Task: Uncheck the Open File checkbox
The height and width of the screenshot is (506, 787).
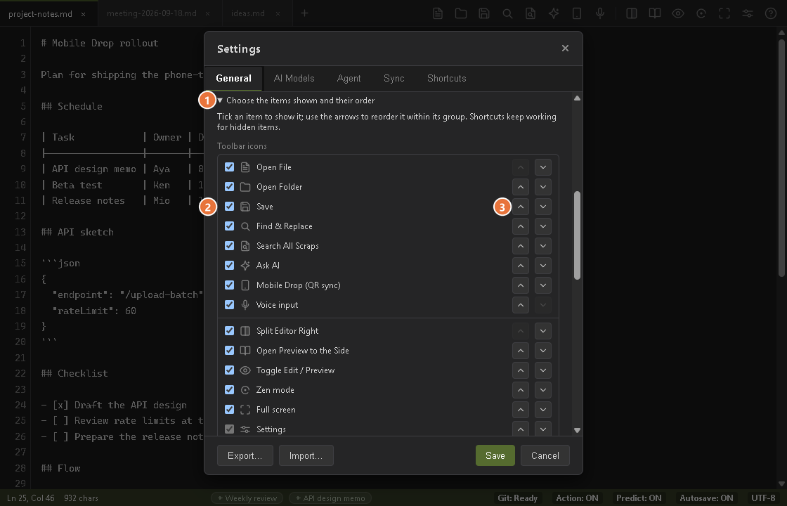Action: pyautogui.click(x=229, y=167)
